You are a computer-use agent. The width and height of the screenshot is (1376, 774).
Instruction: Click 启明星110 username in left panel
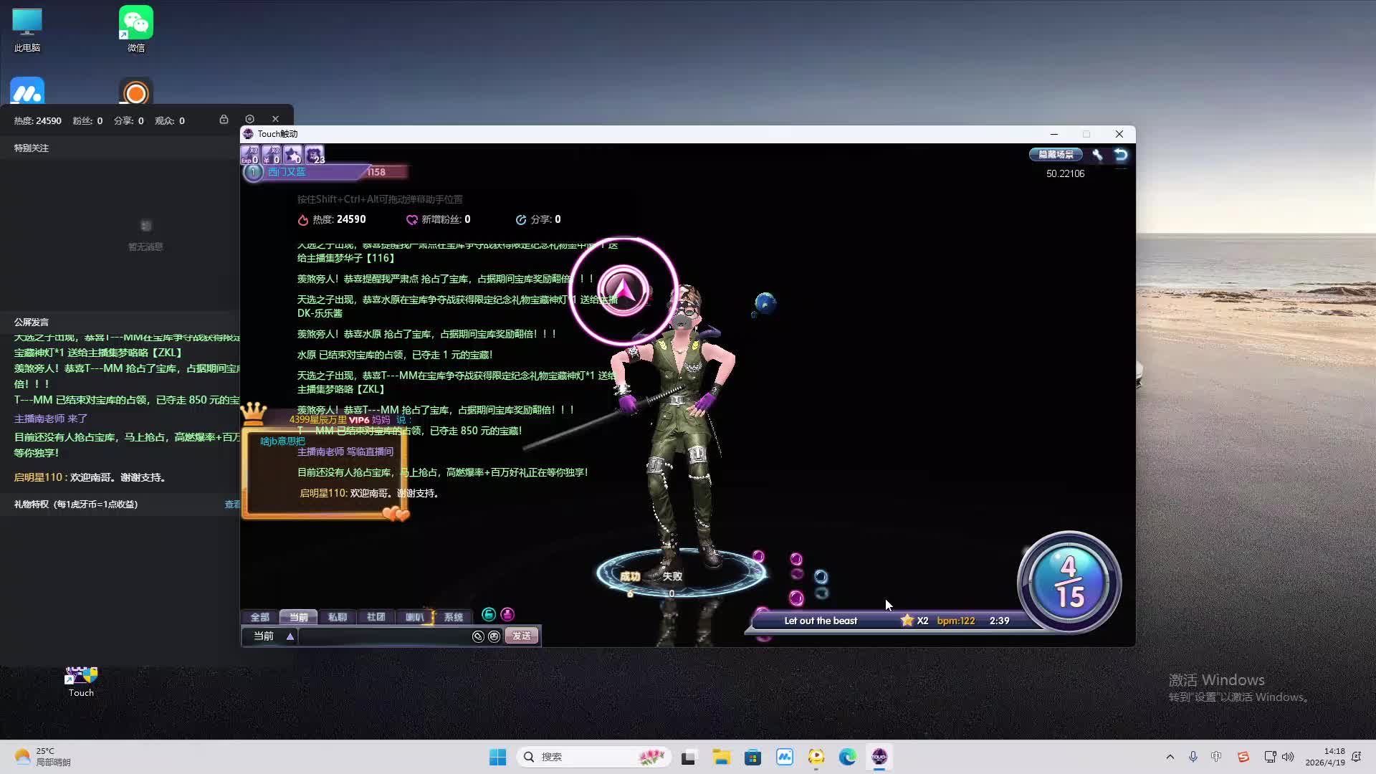click(x=38, y=477)
